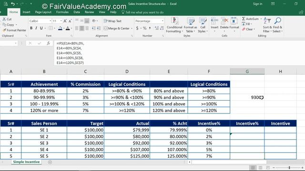Click Decrease Decimal icon
Screen dimensions: 305x171
tap(162, 28)
